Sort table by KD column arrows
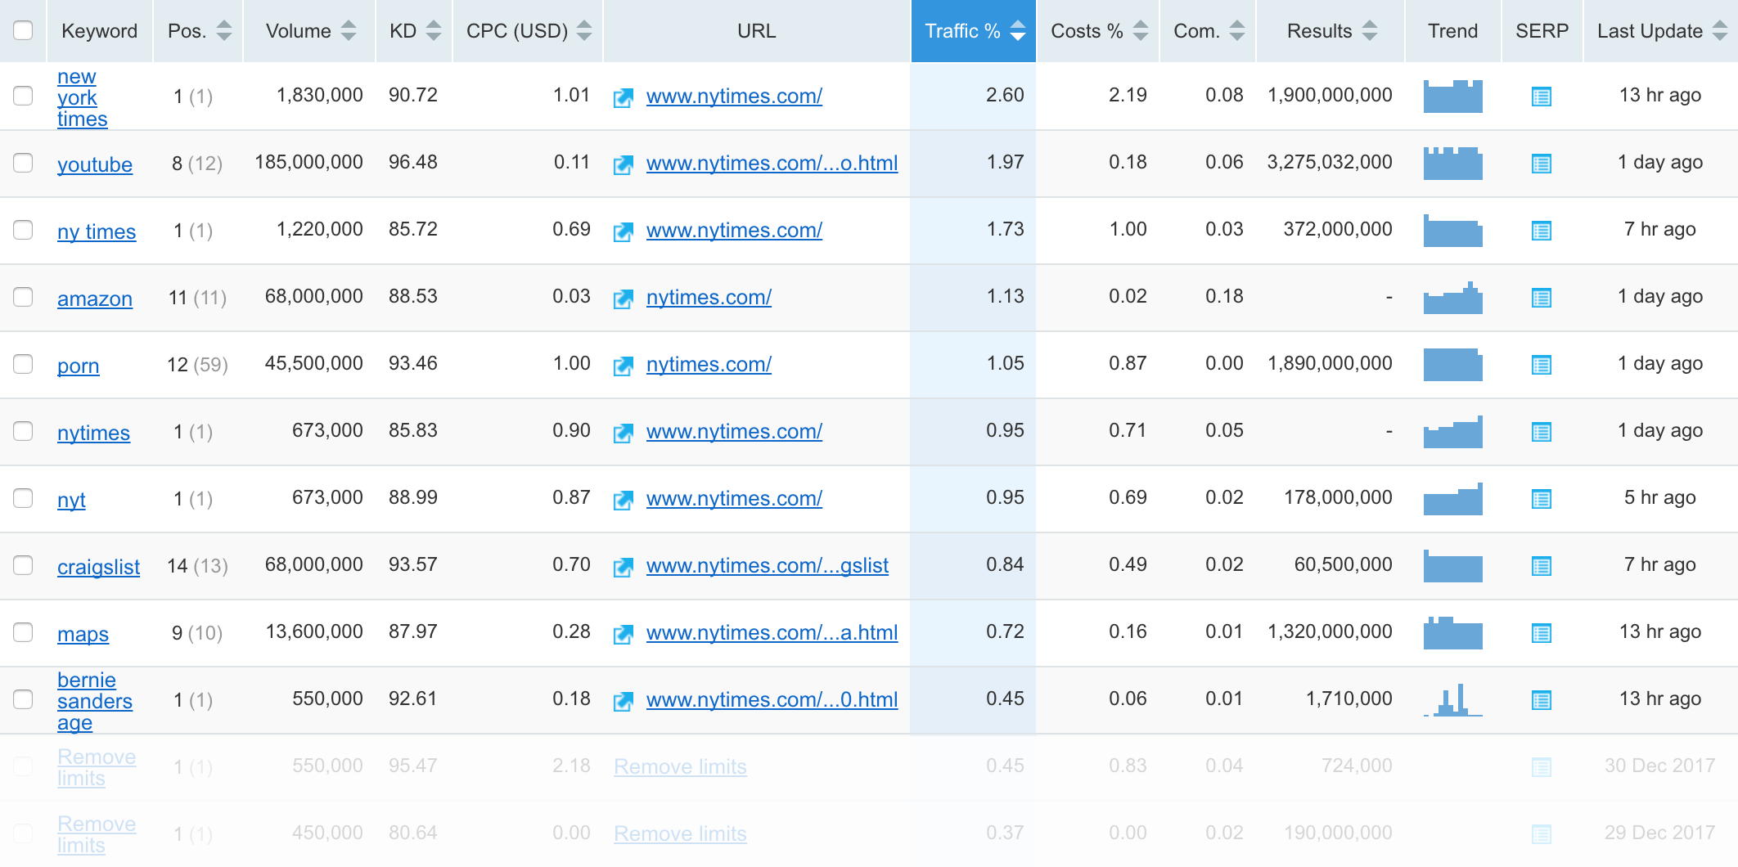 434,31
